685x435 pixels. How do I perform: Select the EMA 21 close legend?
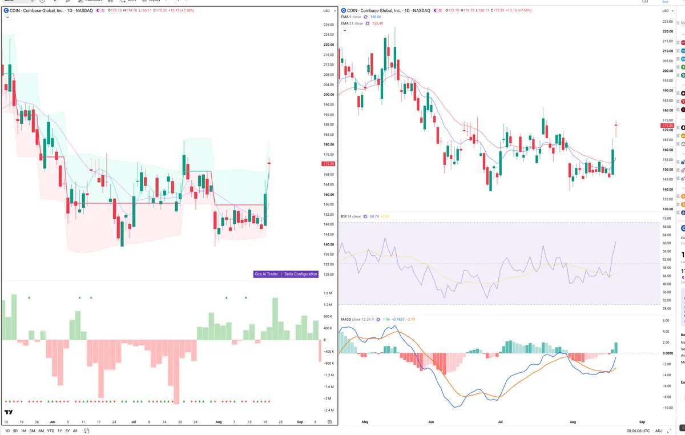(x=352, y=23)
